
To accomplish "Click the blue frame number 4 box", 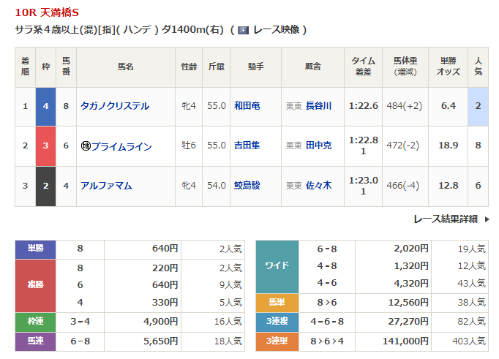I will tap(45, 106).
